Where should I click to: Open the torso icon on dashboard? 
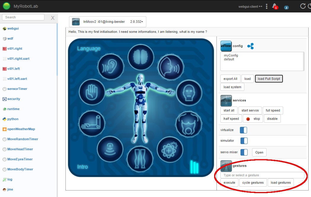click(x=189, y=124)
